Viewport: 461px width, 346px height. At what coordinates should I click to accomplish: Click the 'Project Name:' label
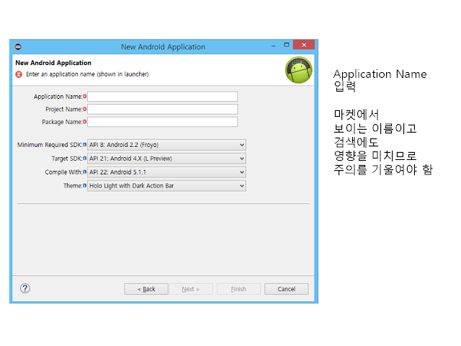[x=64, y=109]
